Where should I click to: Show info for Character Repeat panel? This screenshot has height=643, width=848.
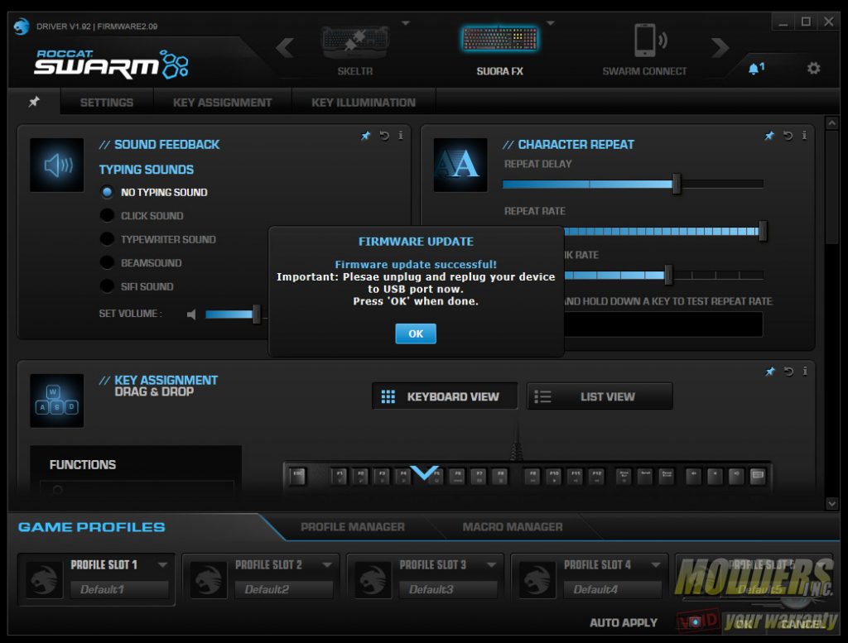tap(804, 136)
